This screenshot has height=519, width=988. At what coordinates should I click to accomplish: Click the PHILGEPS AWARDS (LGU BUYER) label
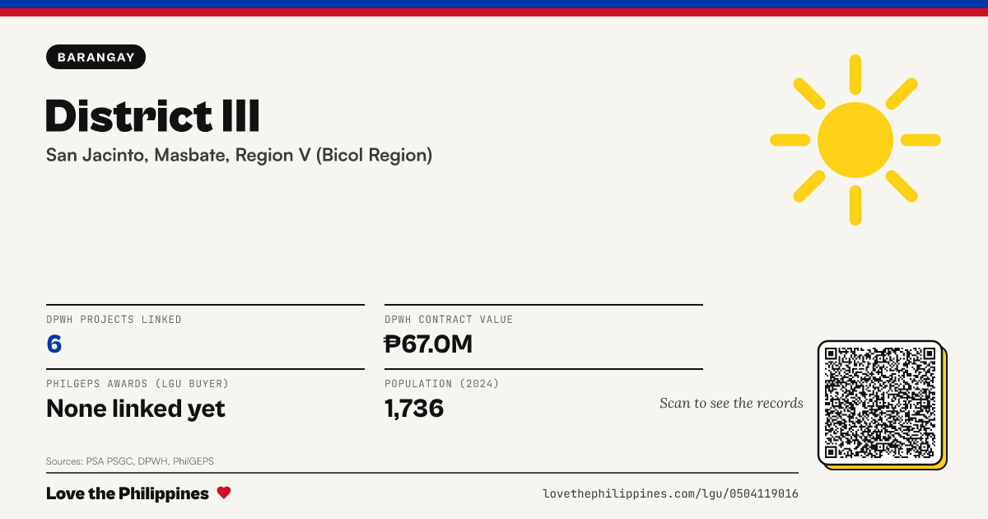pyautogui.click(x=137, y=384)
